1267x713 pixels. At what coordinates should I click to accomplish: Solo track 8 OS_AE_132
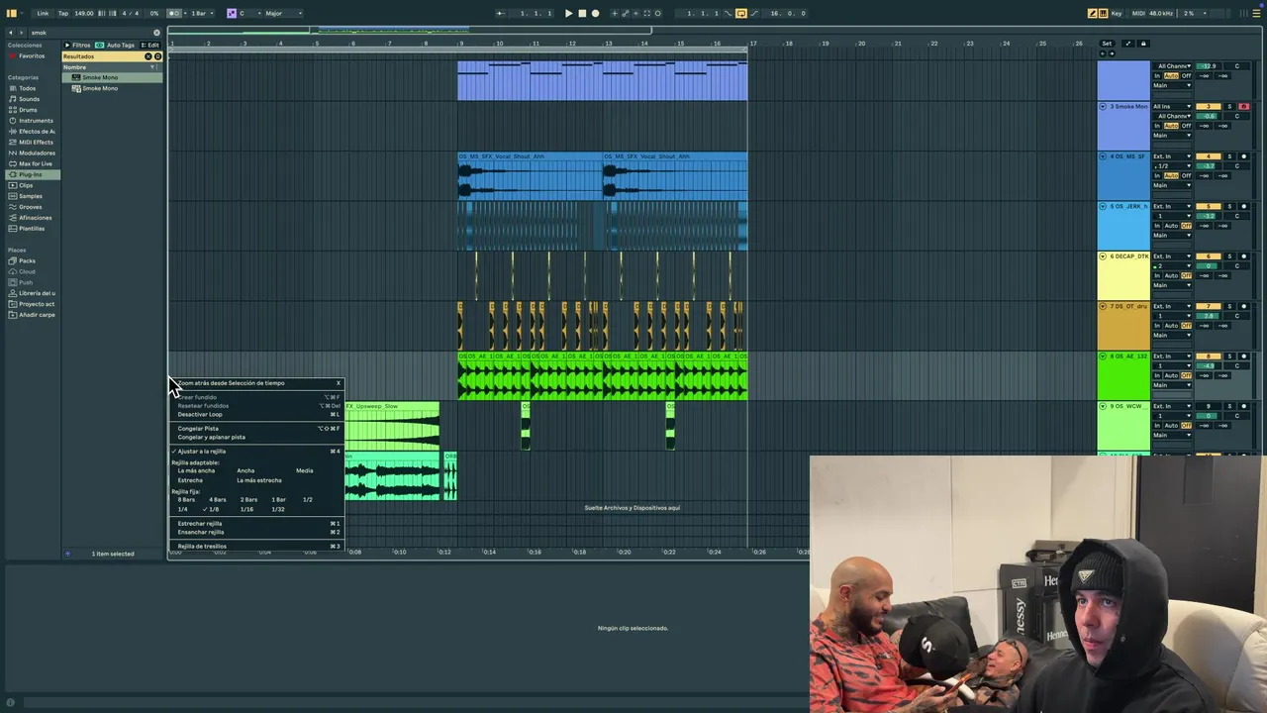(x=1230, y=356)
